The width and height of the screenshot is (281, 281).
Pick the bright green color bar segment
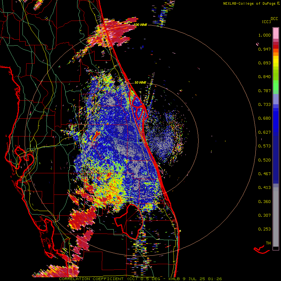pos(276,85)
